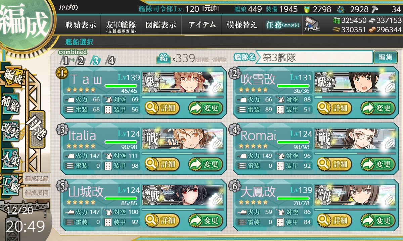Image resolution: width=403 pixels, height=241 pixels.
Task: Click 詳細 details button for Italia
Action: click(x=162, y=164)
